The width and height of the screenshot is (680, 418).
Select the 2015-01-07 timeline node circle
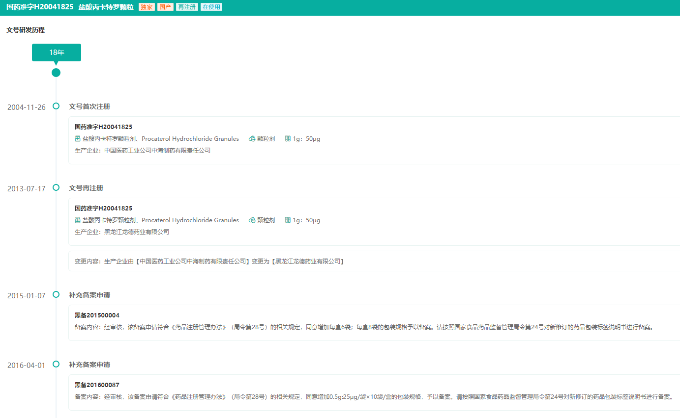[x=56, y=294]
